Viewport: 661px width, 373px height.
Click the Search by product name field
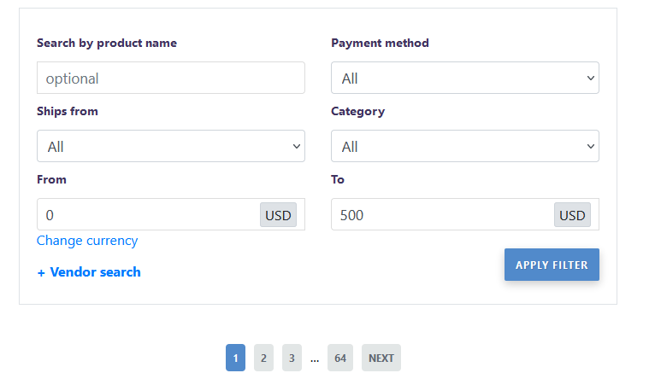[x=170, y=78]
